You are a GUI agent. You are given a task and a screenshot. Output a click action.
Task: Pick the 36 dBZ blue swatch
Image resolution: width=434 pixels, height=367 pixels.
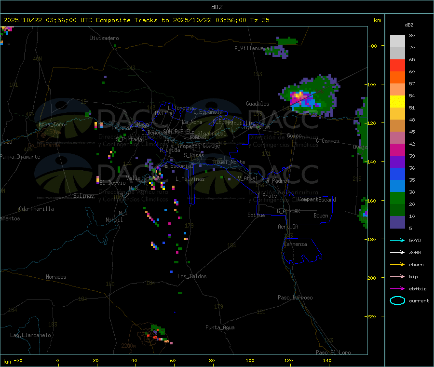(397, 174)
